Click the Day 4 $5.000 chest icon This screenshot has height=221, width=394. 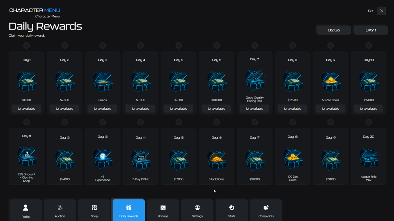click(x=141, y=82)
